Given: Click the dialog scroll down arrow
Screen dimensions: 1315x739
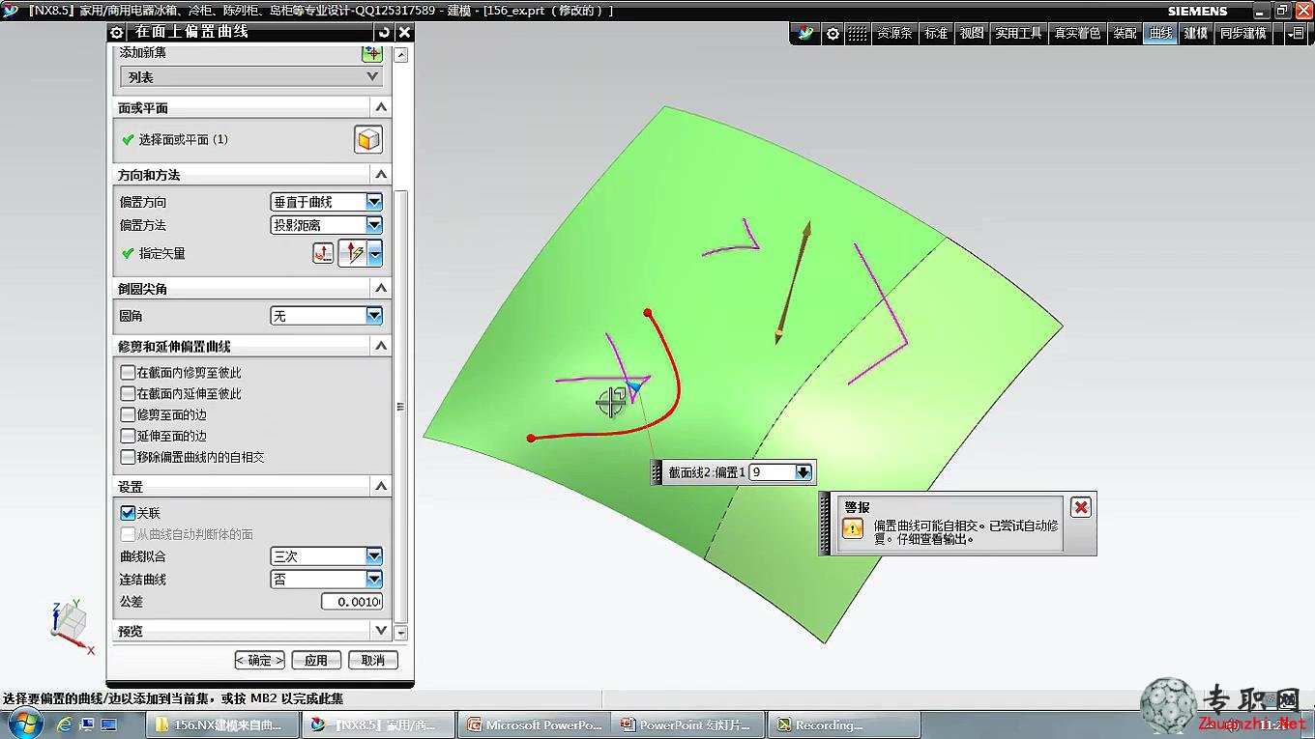Looking at the screenshot, I should click(x=401, y=634).
